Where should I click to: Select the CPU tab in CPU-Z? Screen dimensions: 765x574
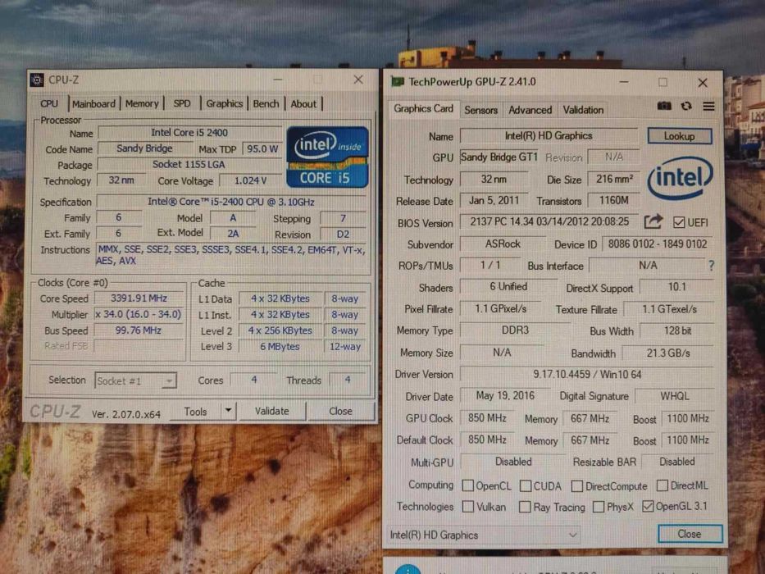49,103
